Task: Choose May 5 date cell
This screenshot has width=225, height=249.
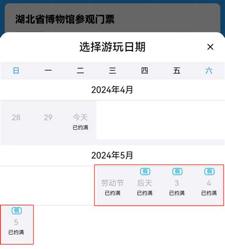Action: (16, 224)
